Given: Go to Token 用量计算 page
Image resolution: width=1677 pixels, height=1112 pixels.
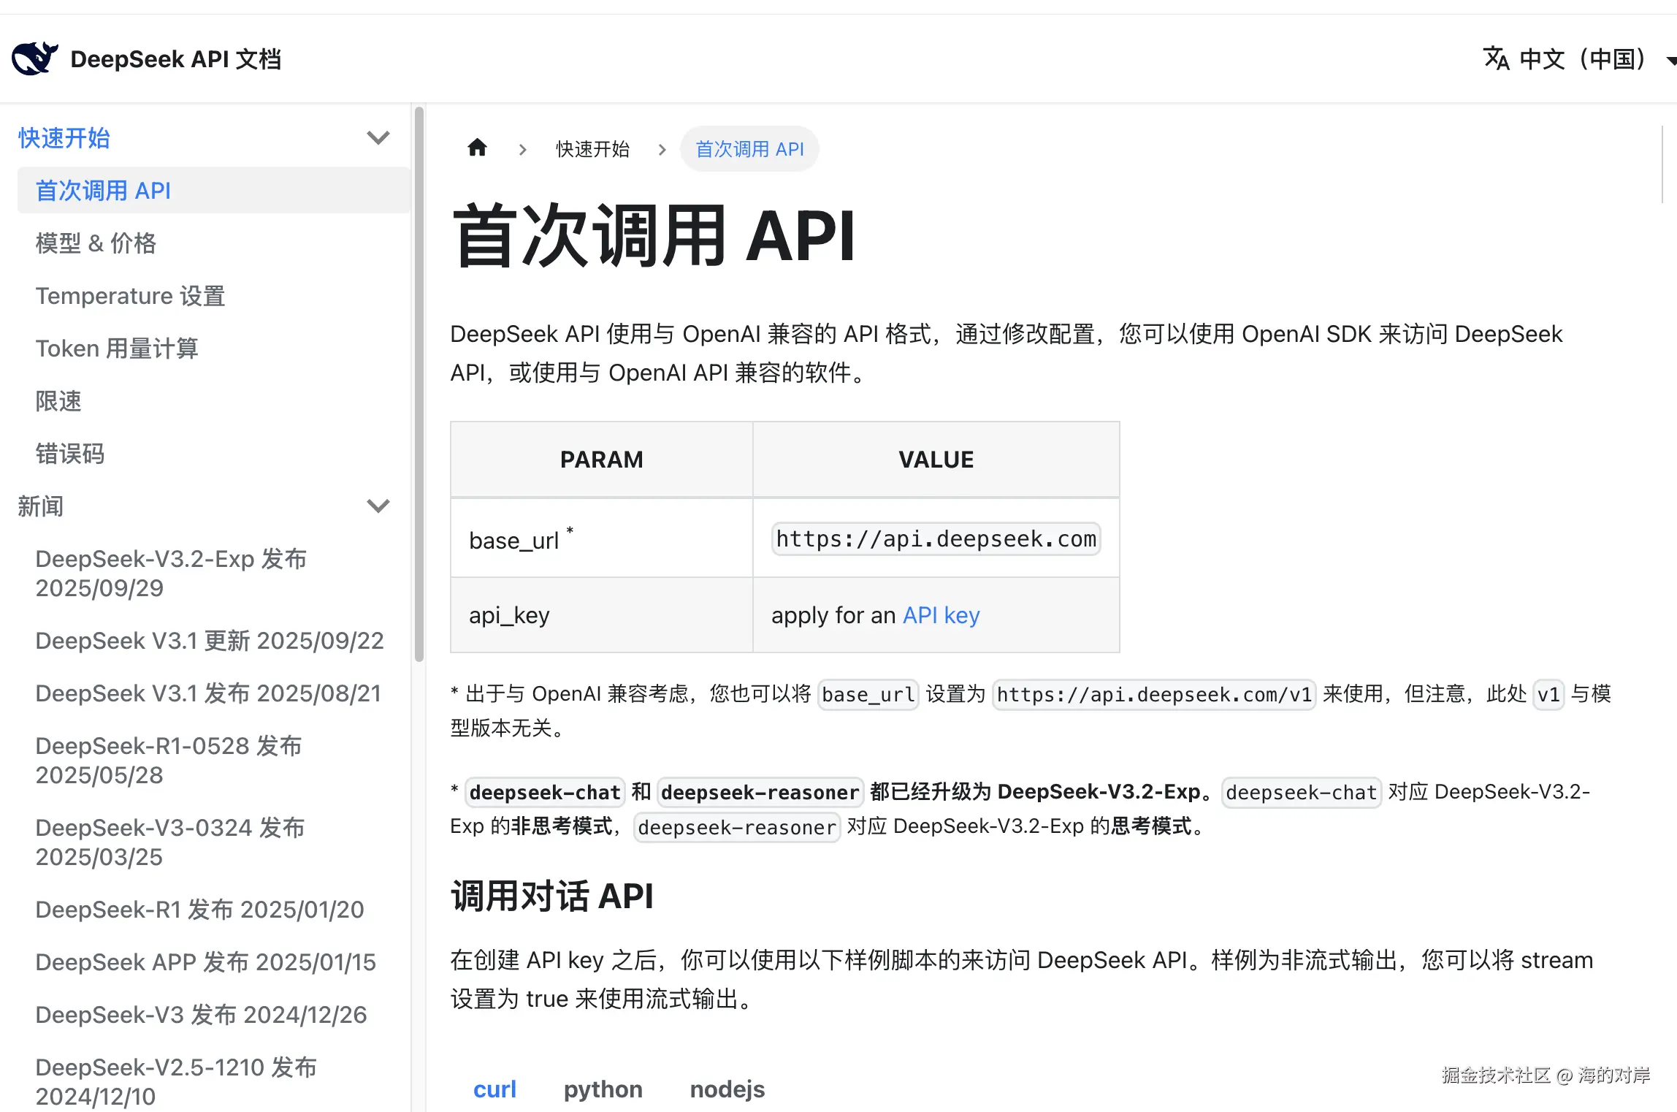Looking at the screenshot, I should click(x=117, y=349).
